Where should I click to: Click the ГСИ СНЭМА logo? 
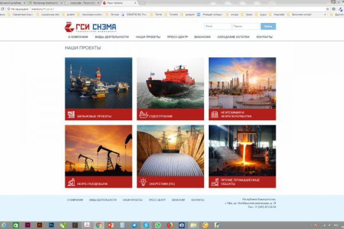pos(90,27)
